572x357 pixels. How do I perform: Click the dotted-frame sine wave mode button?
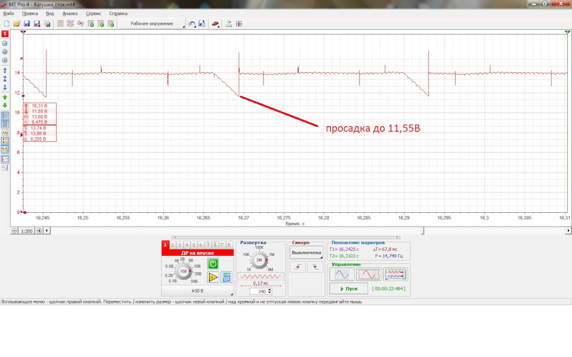click(x=368, y=274)
